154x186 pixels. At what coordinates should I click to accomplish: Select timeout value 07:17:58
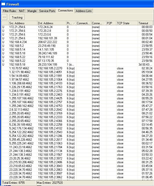(x=147, y=121)
